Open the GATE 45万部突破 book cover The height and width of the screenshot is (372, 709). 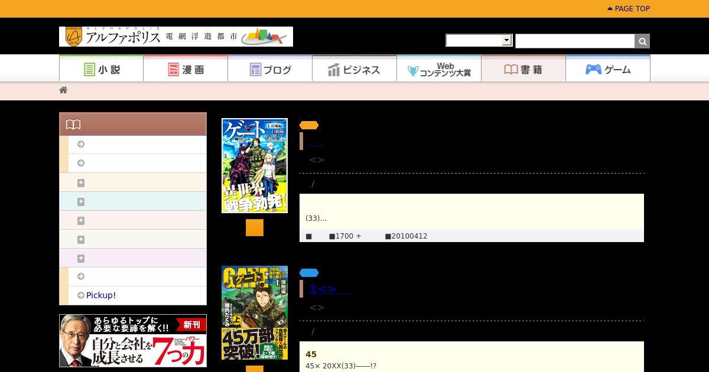click(255, 313)
